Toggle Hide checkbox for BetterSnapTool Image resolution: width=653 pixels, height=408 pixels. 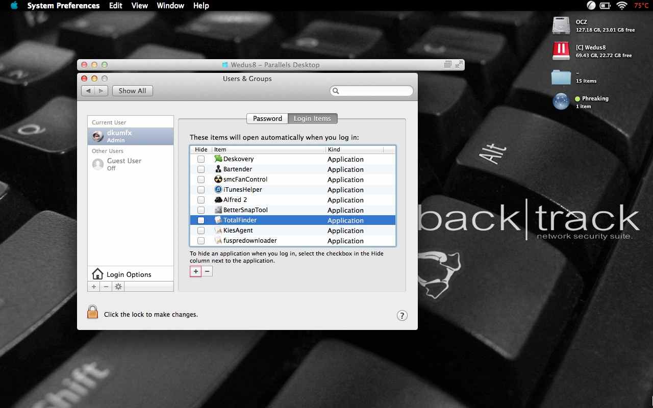coord(201,210)
